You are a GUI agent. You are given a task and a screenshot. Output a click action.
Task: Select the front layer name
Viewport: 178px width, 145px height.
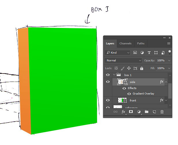pyautogui.click(x=133, y=100)
